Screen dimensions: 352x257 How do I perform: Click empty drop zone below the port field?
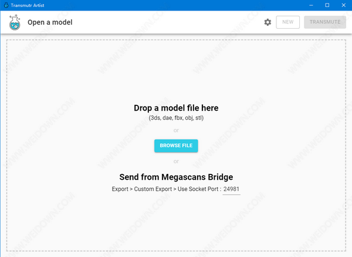(x=176, y=225)
